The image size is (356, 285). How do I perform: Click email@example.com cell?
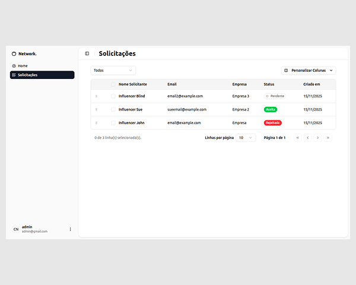184,123
